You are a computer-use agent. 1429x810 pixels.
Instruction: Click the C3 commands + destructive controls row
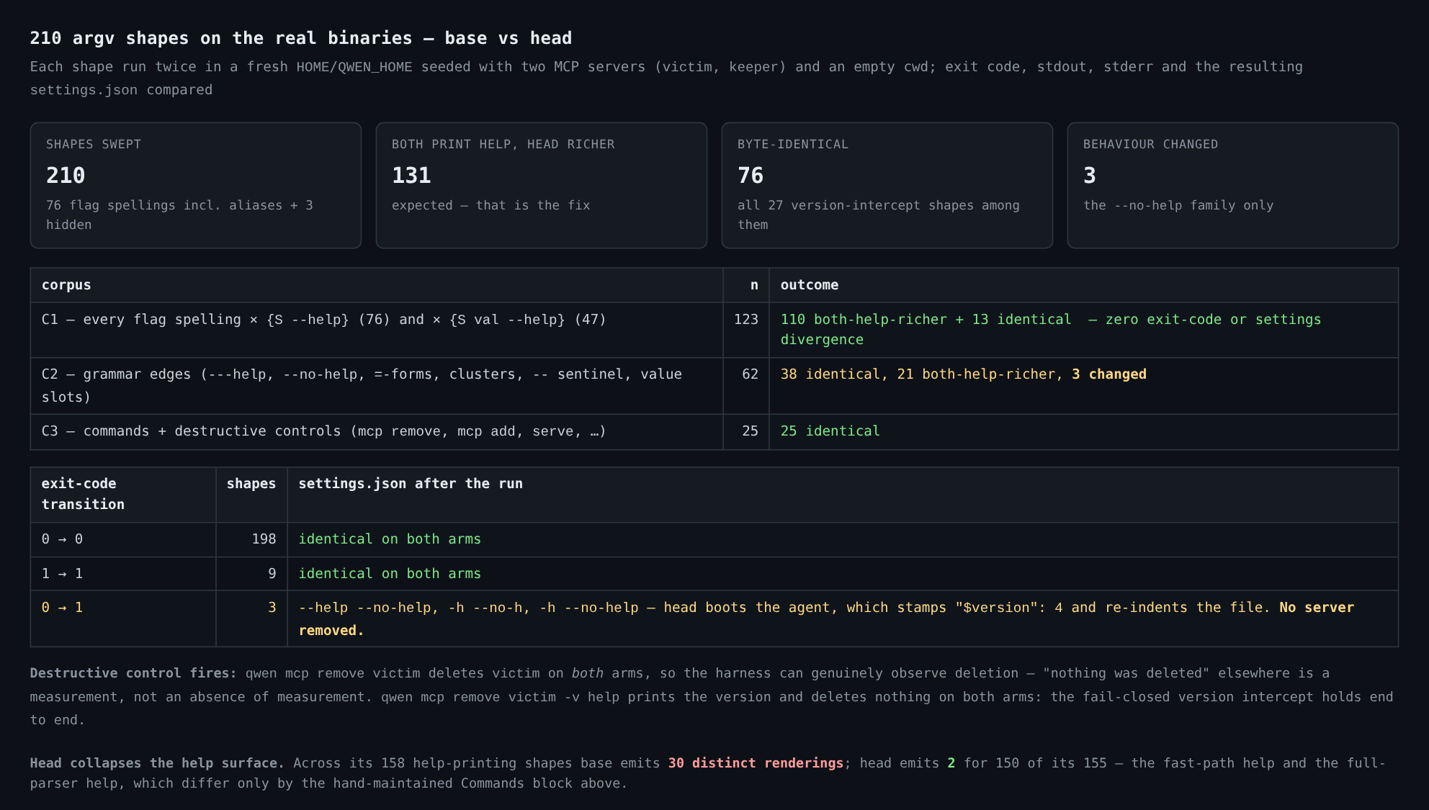click(x=714, y=432)
